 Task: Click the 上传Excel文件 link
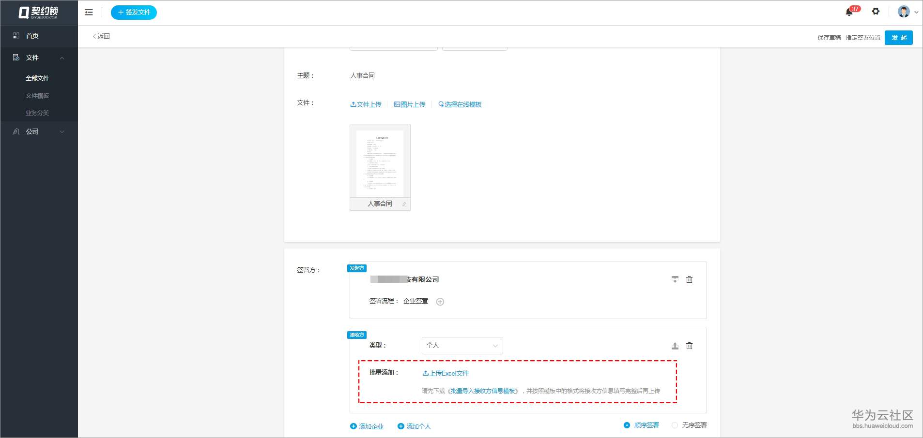tap(446, 373)
